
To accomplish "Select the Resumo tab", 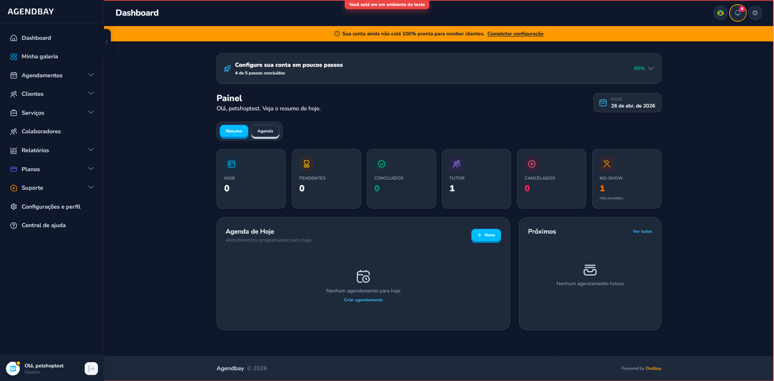I will click(234, 131).
